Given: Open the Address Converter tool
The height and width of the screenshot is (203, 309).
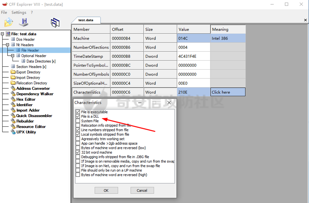Looking at the screenshot, I should 33,88.
